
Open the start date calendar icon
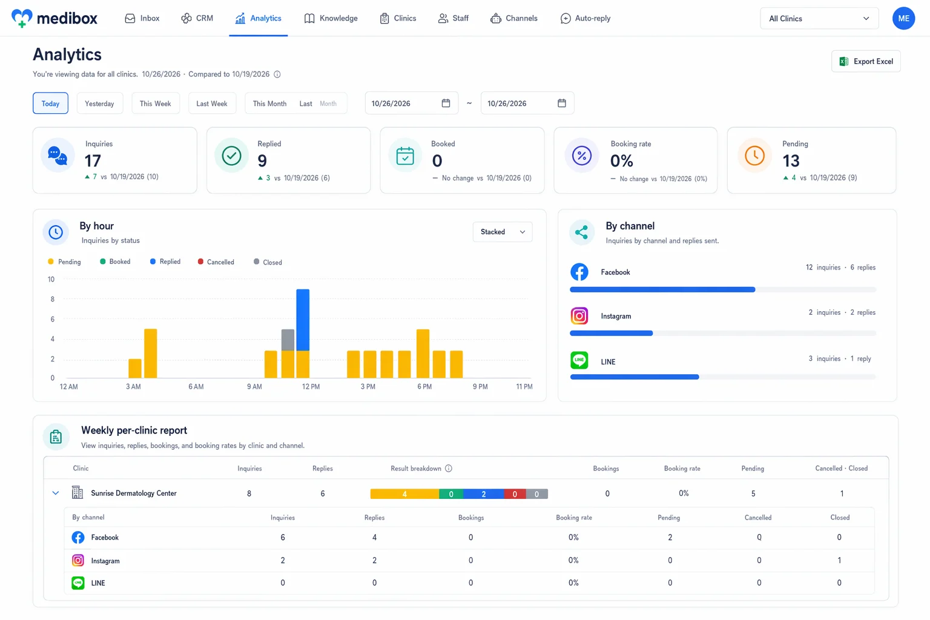tap(446, 103)
